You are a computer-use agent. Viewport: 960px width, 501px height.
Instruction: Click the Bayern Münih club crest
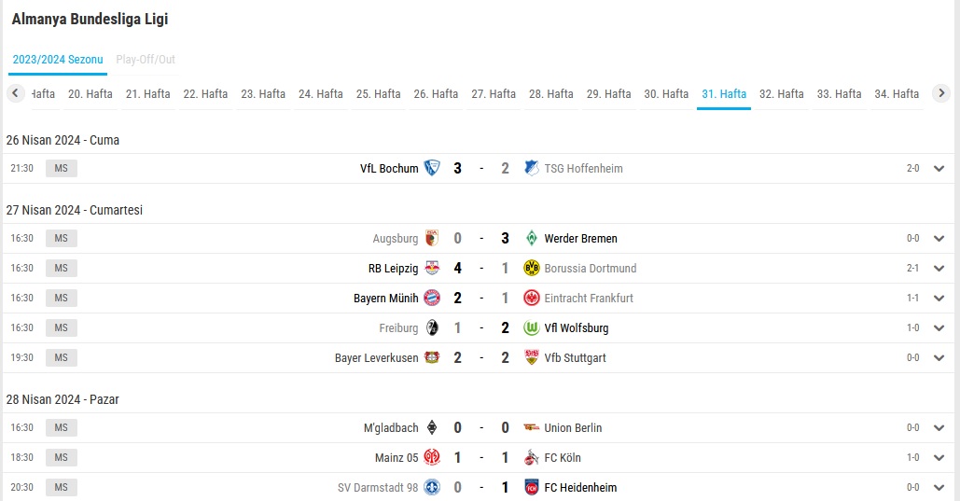click(432, 298)
